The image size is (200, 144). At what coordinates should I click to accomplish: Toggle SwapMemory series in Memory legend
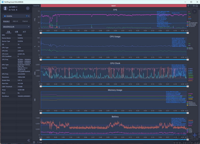tap(191, 103)
